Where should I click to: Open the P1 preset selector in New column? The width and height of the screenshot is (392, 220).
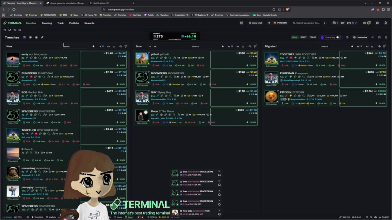[109, 47]
